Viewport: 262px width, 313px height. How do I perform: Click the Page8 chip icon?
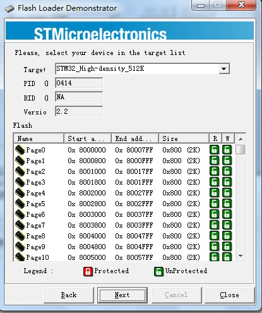pyautogui.click(x=20, y=236)
